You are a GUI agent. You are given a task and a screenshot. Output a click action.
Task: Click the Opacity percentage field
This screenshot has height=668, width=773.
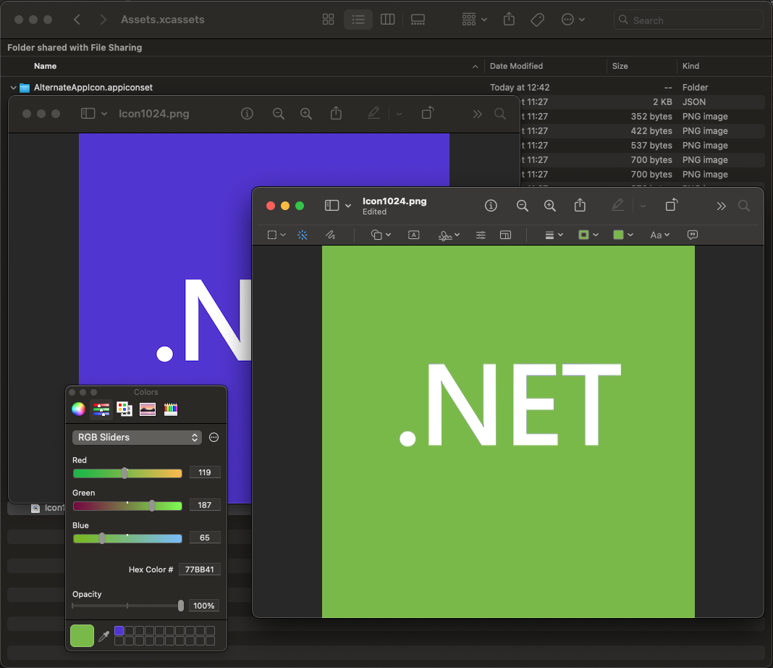click(x=204, y=606)
